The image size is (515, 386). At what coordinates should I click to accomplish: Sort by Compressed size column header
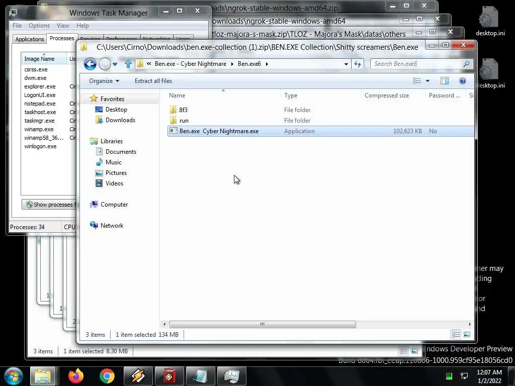point(393,95)
